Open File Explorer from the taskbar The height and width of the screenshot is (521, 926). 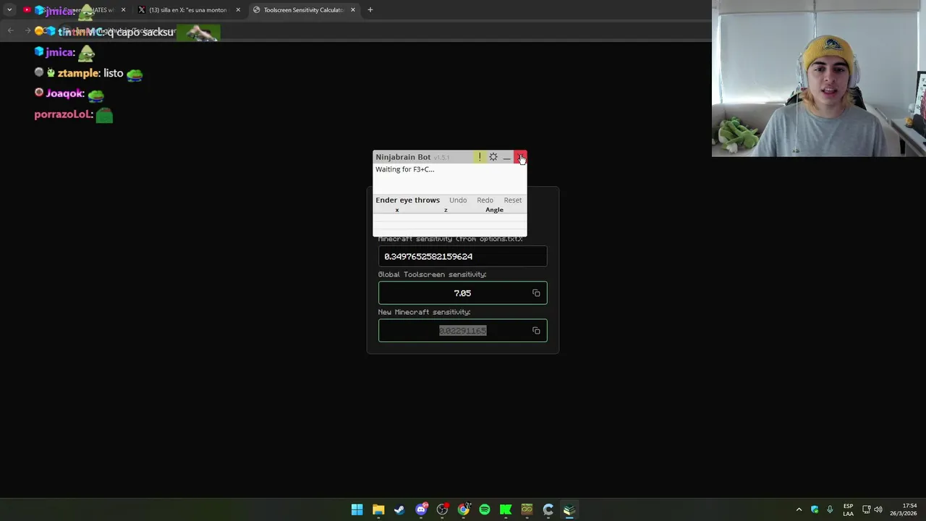point(378,509)
